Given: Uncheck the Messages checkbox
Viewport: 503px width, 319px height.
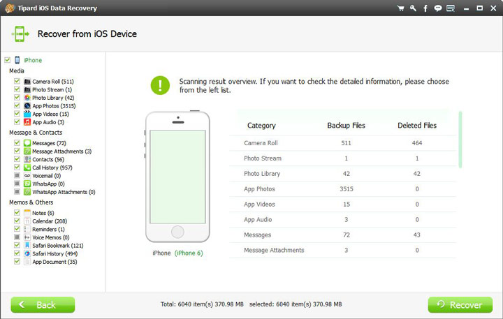Looking at the screenshot, I should (17, 142).
